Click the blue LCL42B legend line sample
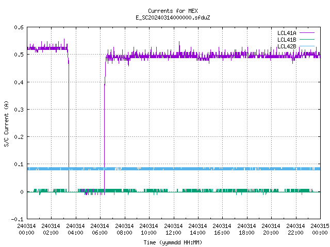The height and width of the screenshot is (247, 330). [307, 46]
